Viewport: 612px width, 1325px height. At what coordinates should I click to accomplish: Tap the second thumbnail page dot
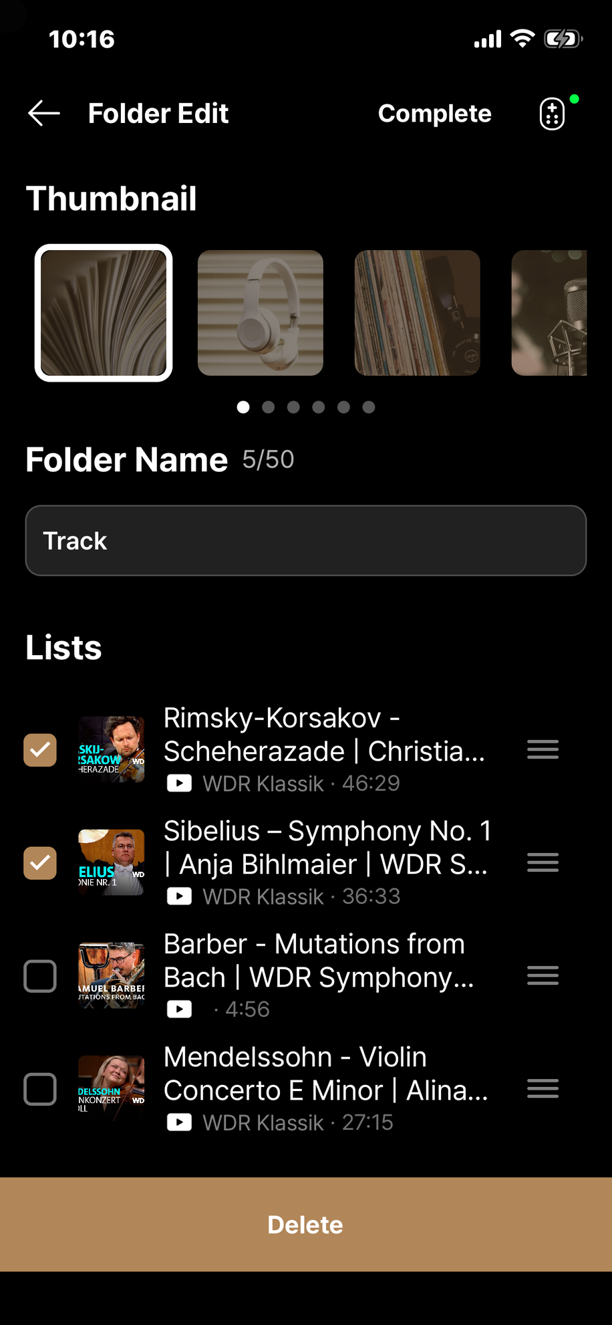coord(269,407)
